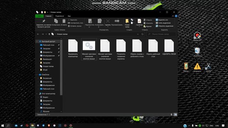Select file Поменять название корзины
This screenshot has width=228, height=128.
click(x=121, y=49)
